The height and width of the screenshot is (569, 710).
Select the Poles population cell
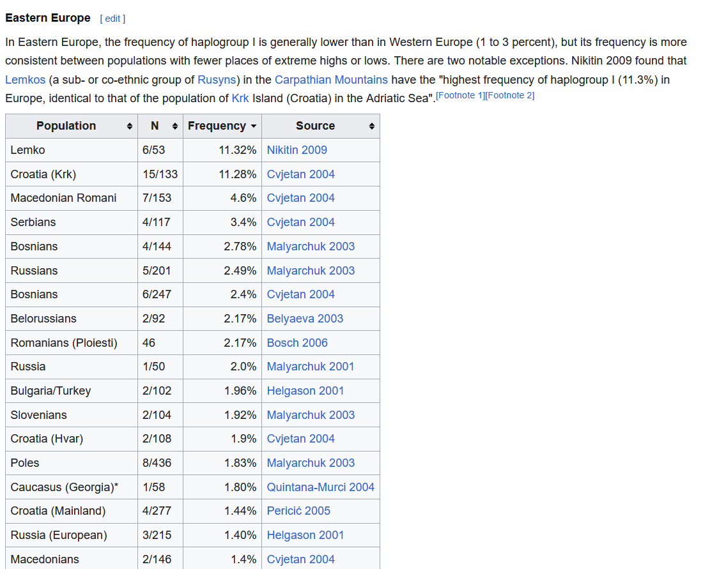tap(72, 463)
